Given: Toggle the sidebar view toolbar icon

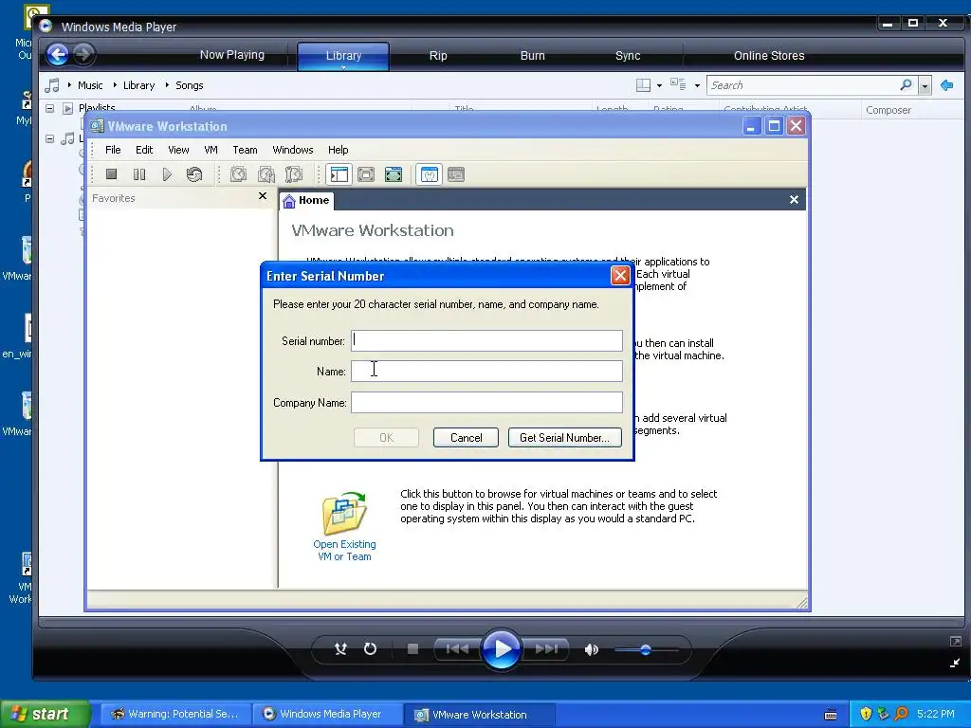Looking at the screenshot, I should 339,174.
